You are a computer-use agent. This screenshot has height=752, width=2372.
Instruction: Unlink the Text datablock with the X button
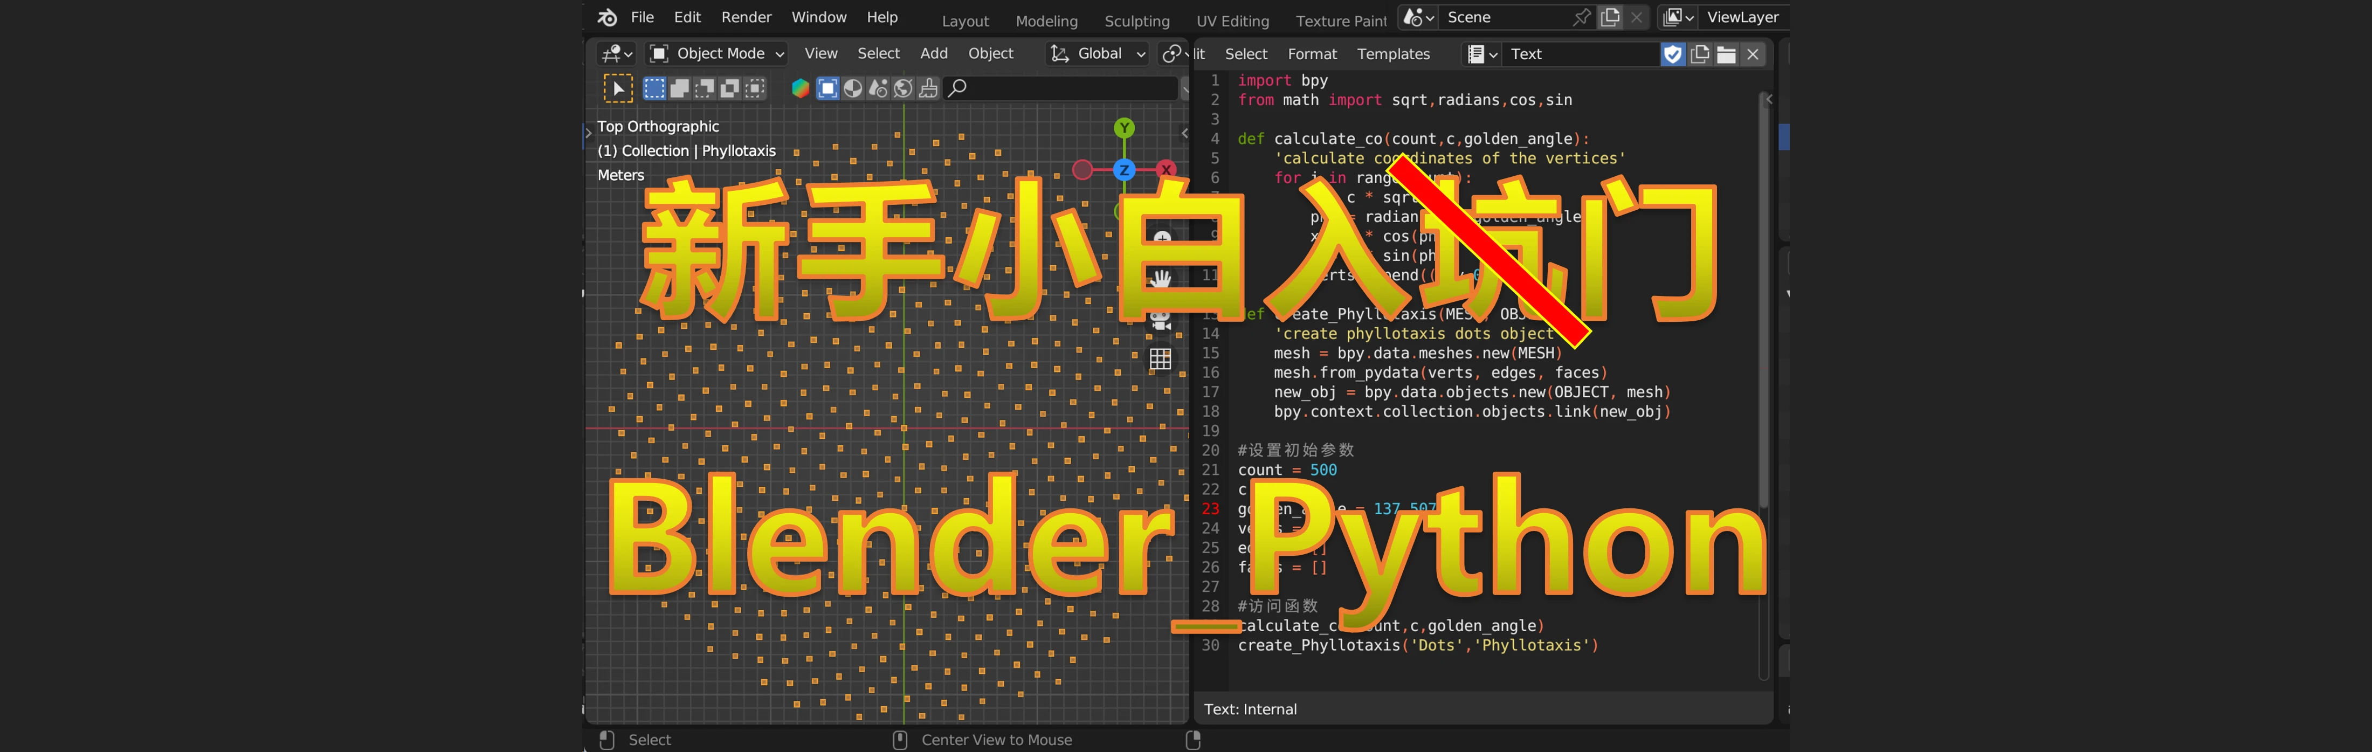tap(1752, 54)
